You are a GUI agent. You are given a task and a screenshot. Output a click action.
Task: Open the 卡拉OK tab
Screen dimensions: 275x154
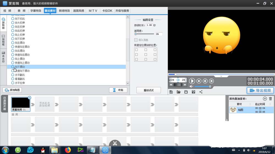pyautogui.click(x=107, y=11)
